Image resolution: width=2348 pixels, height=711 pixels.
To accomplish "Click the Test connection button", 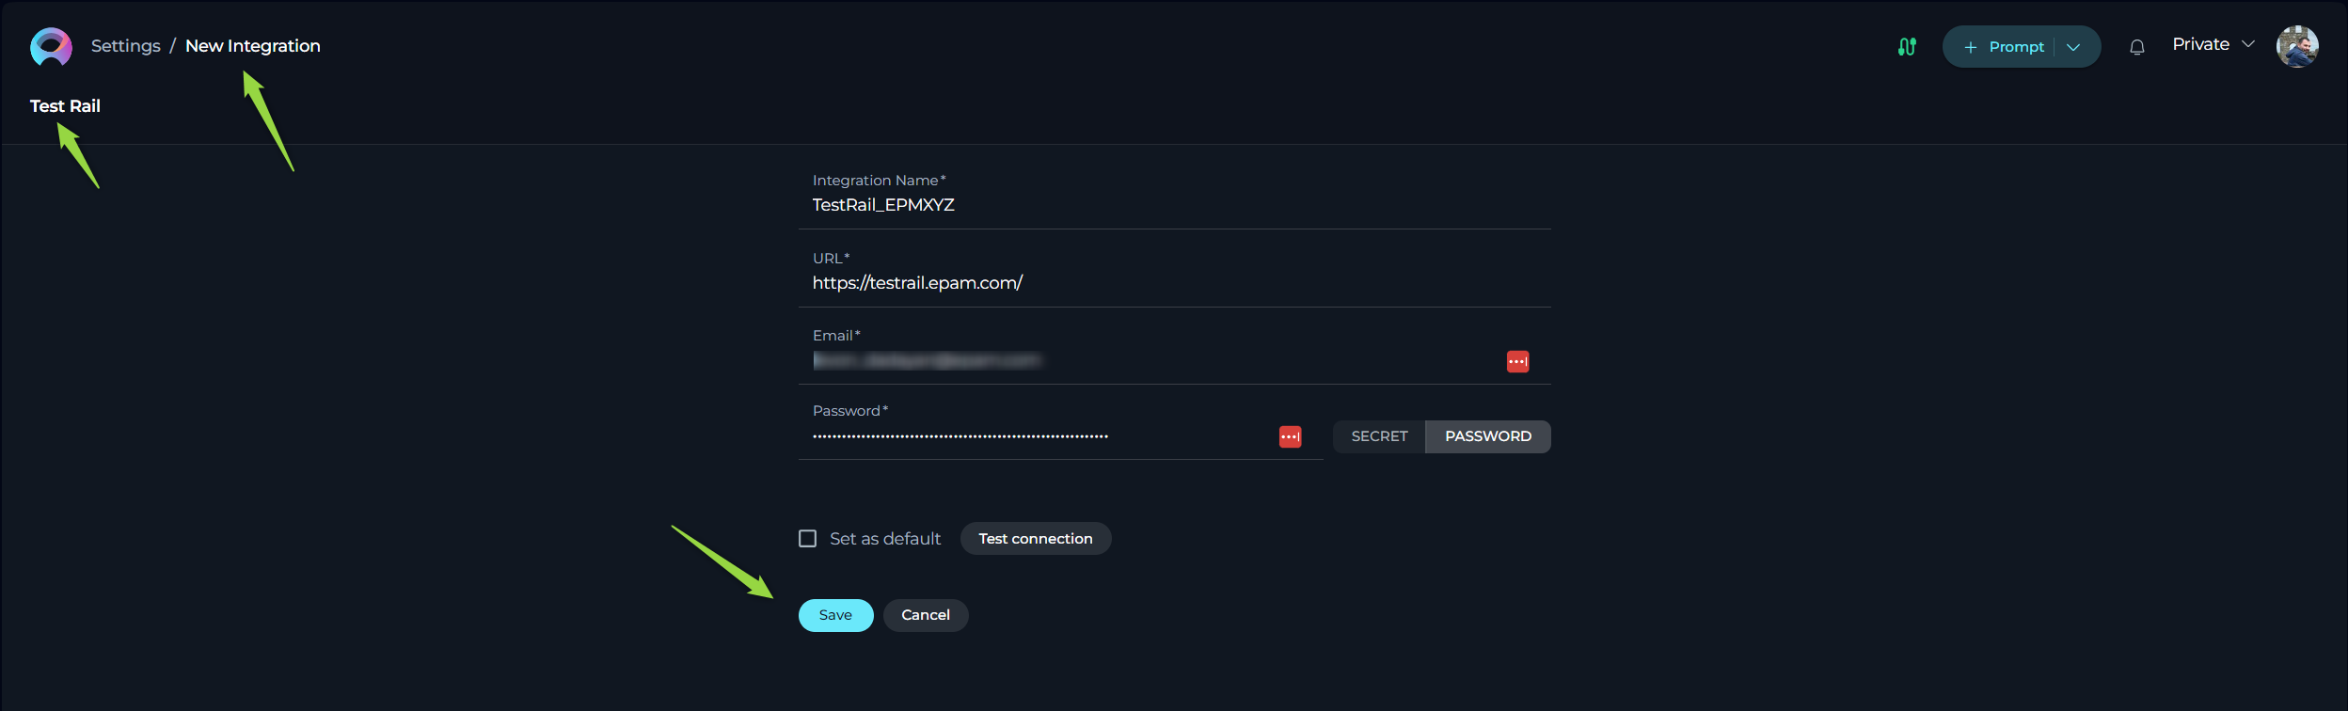I will 1036,539.
